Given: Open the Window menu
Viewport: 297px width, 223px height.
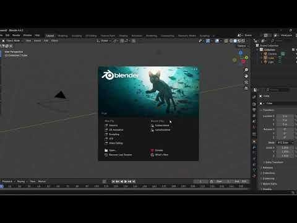Looking at the screenshot, I should 27,35.
